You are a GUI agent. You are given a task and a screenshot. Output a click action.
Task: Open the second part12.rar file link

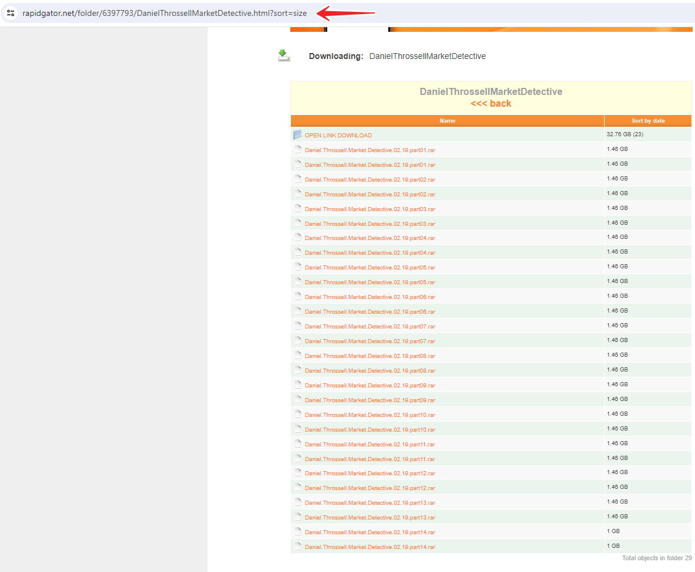tap(370, 488)
